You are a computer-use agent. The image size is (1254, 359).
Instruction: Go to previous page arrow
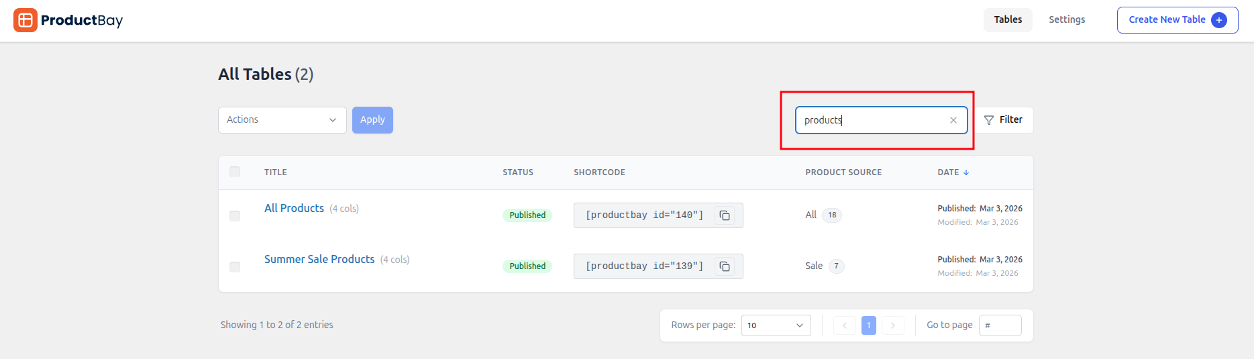point(845,325)
